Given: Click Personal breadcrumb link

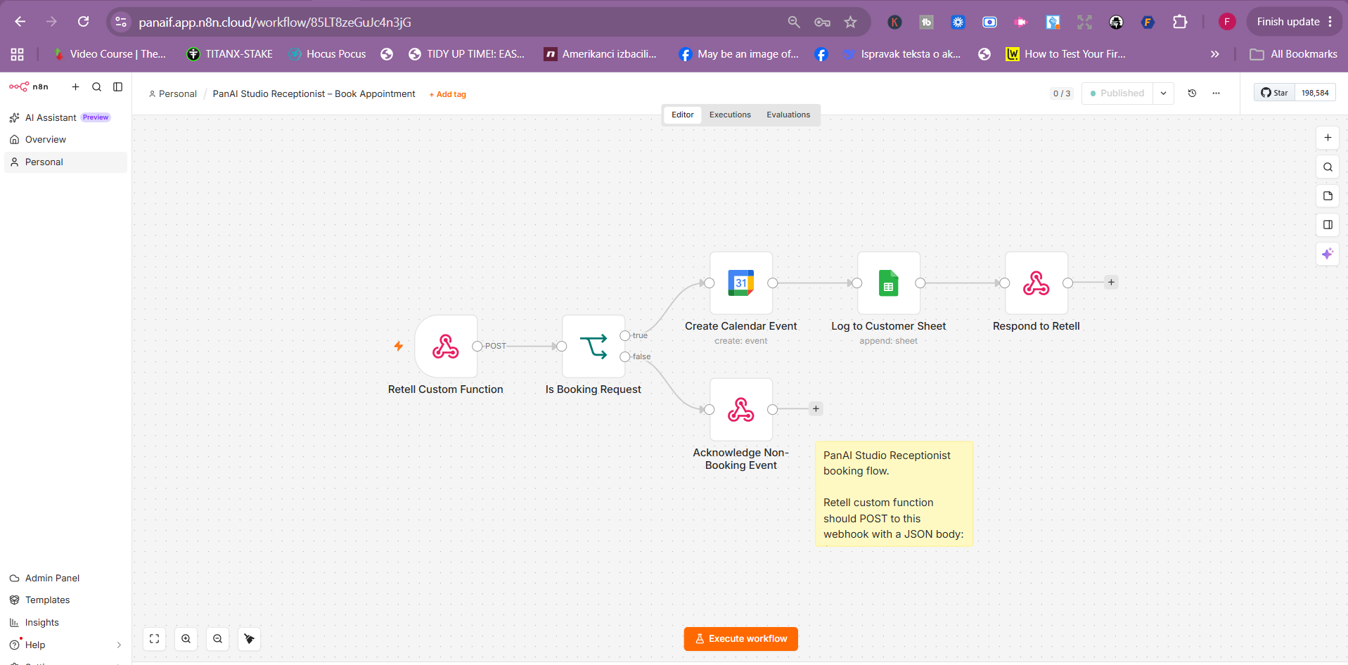Looking at the screenshot, I should 173,93.
